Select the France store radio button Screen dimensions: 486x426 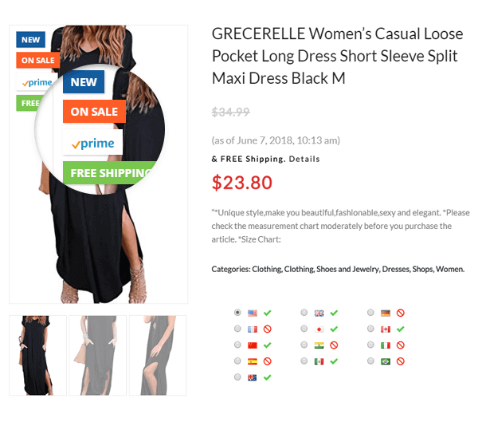pos(237,329)
